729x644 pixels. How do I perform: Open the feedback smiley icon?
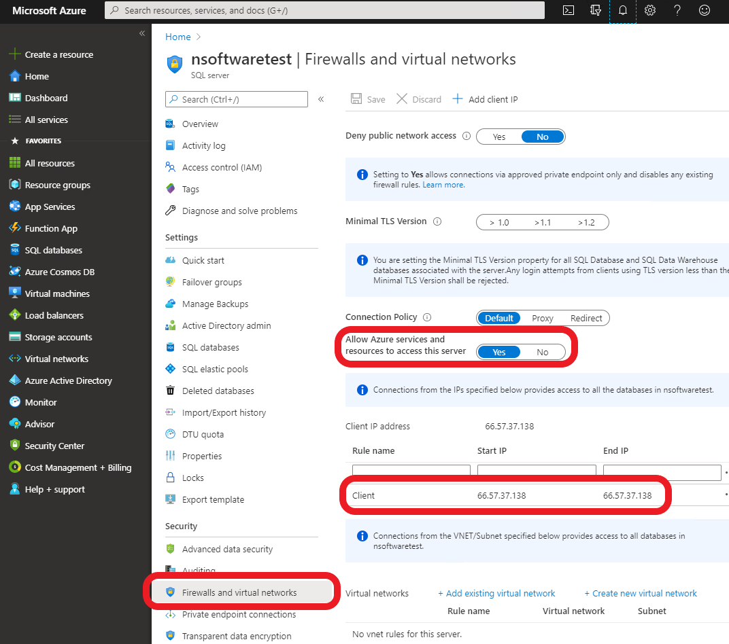705,10
